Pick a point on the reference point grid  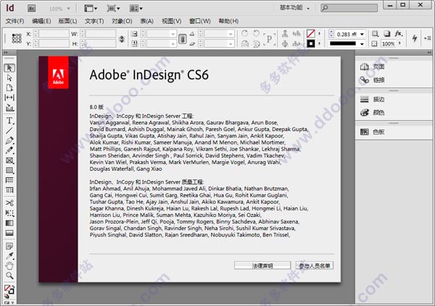(x=17, y=38)
